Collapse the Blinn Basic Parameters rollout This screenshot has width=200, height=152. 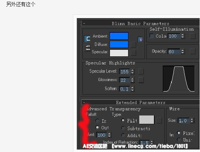(84, 24)
